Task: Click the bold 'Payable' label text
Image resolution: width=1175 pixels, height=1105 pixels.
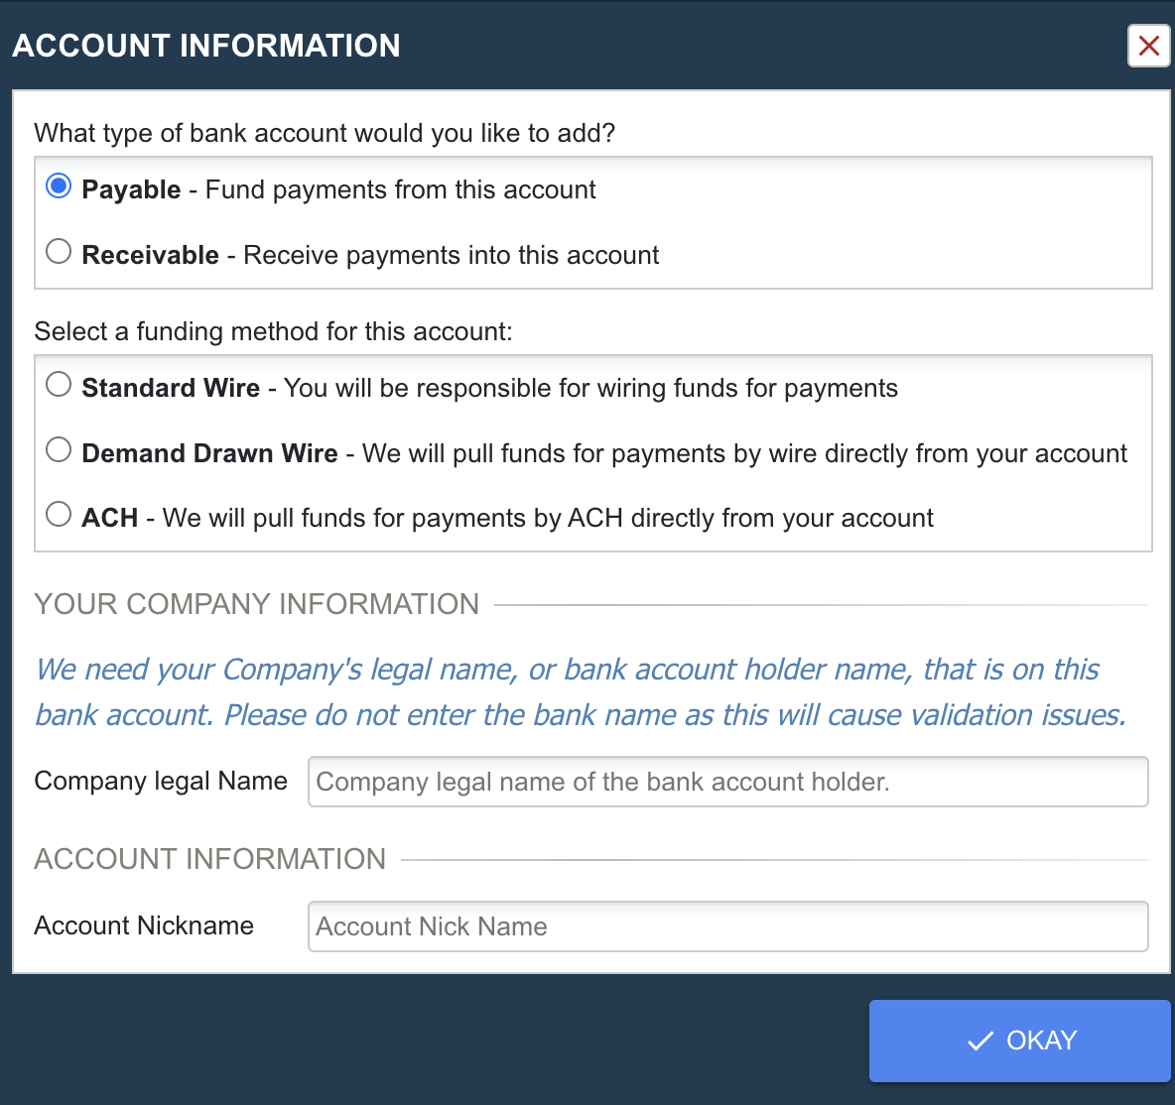Action: (x=131, y=189)
